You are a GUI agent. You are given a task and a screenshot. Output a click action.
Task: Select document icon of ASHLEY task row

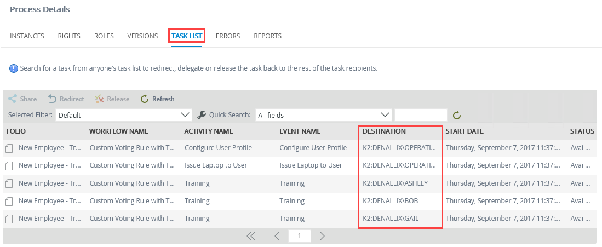(x=10, y=183)
